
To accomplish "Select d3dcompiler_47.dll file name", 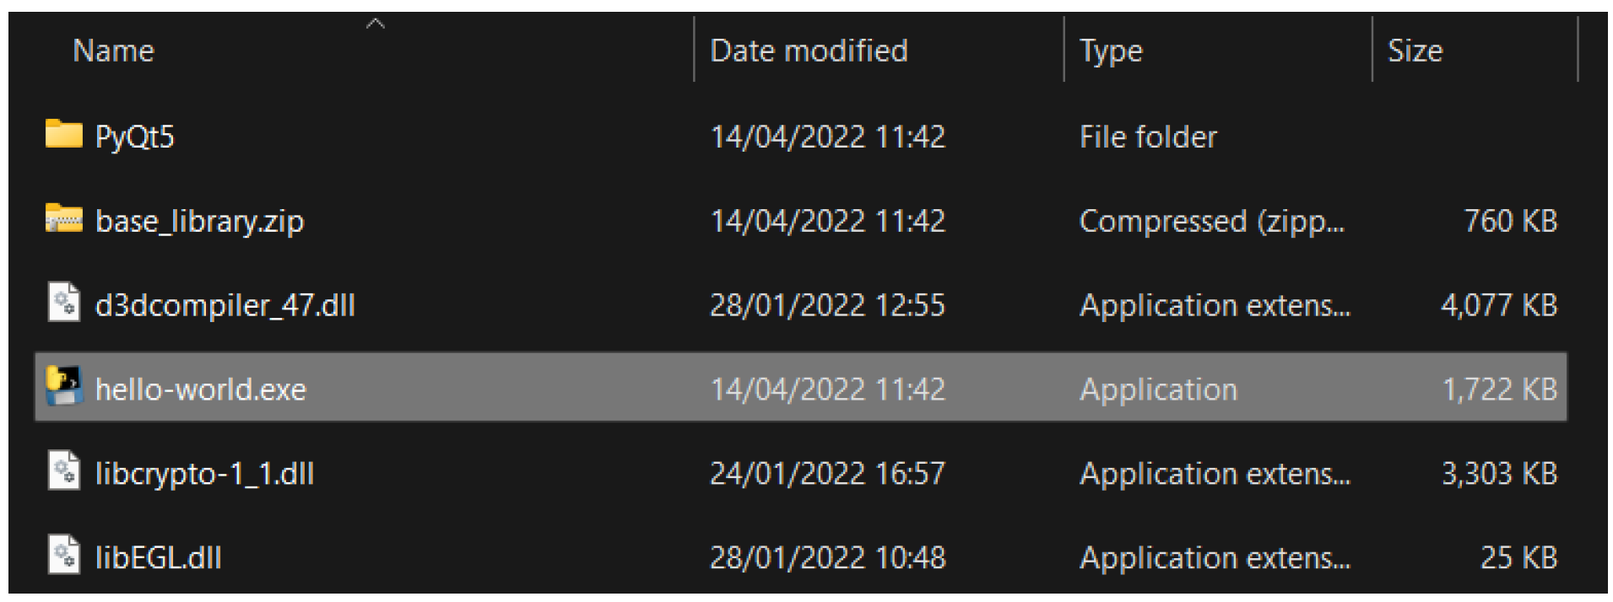I will (x=225, y=305).
